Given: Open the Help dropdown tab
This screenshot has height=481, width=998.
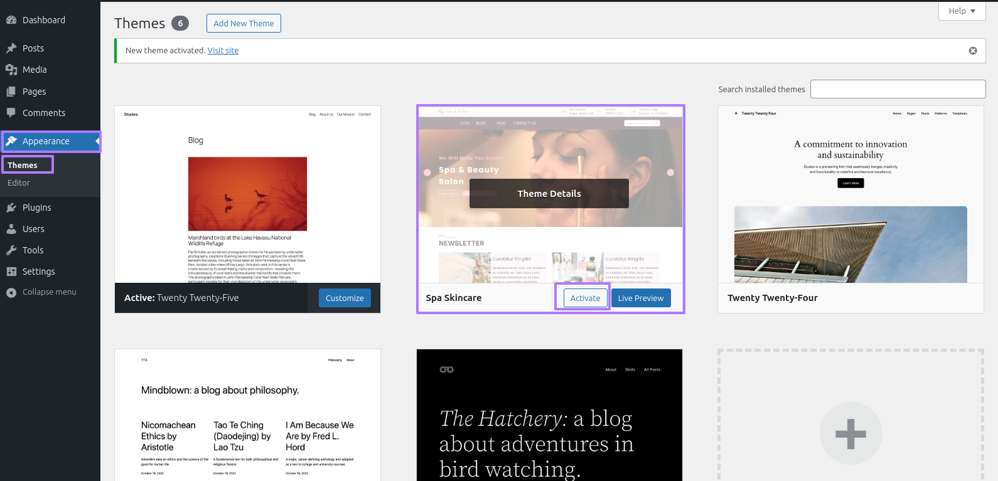Looking at the screenshot, I should 962,11.
